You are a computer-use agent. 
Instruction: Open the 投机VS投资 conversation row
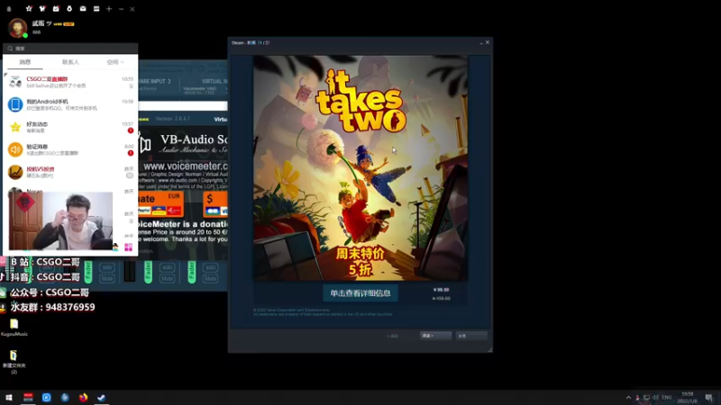(x=70, y=172)
